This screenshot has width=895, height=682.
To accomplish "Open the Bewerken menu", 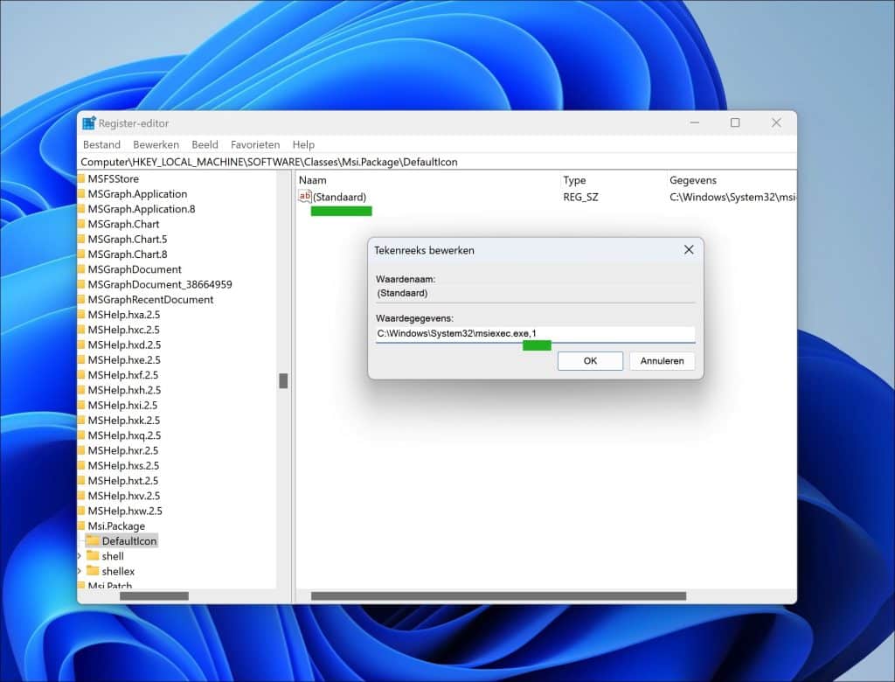I will tap(156, 144).
